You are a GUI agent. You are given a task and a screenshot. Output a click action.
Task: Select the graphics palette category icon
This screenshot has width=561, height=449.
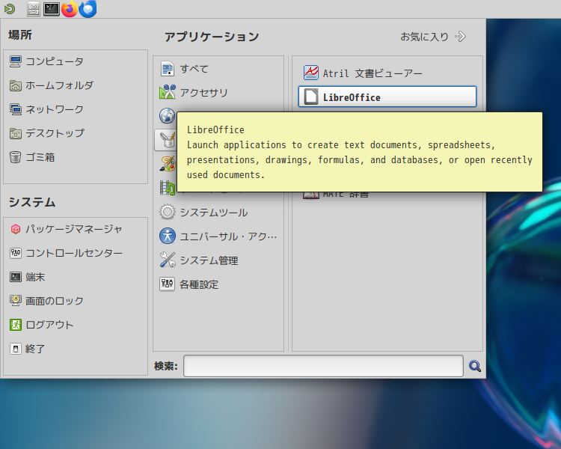(167, 164)
